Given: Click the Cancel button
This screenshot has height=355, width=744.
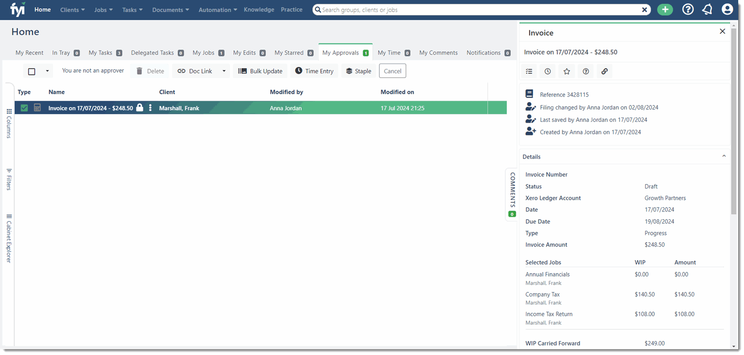Looking at the screenshot, I should (x=392, y=71).
